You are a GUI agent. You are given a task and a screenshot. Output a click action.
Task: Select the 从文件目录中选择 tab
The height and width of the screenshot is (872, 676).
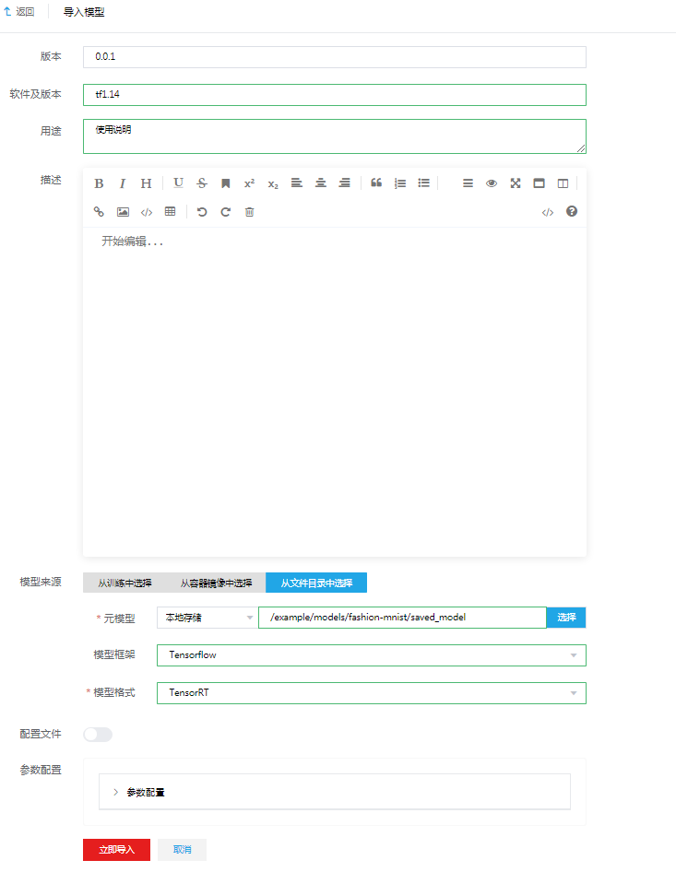(316, 583)
